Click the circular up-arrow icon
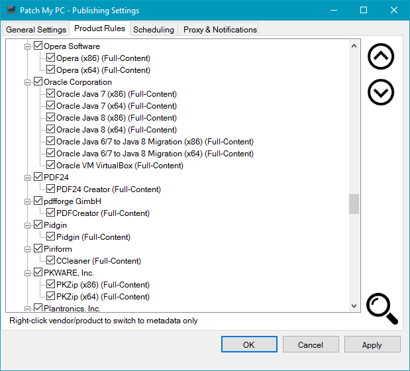Image resolution: width=410 pixels, height=371 pixels. 381,56
